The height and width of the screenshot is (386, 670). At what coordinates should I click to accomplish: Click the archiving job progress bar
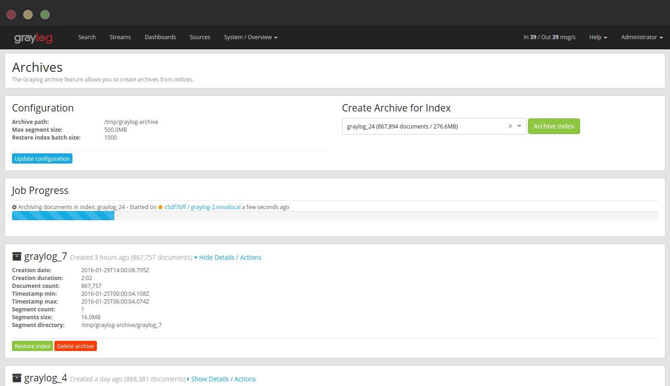tap(335, 216)
